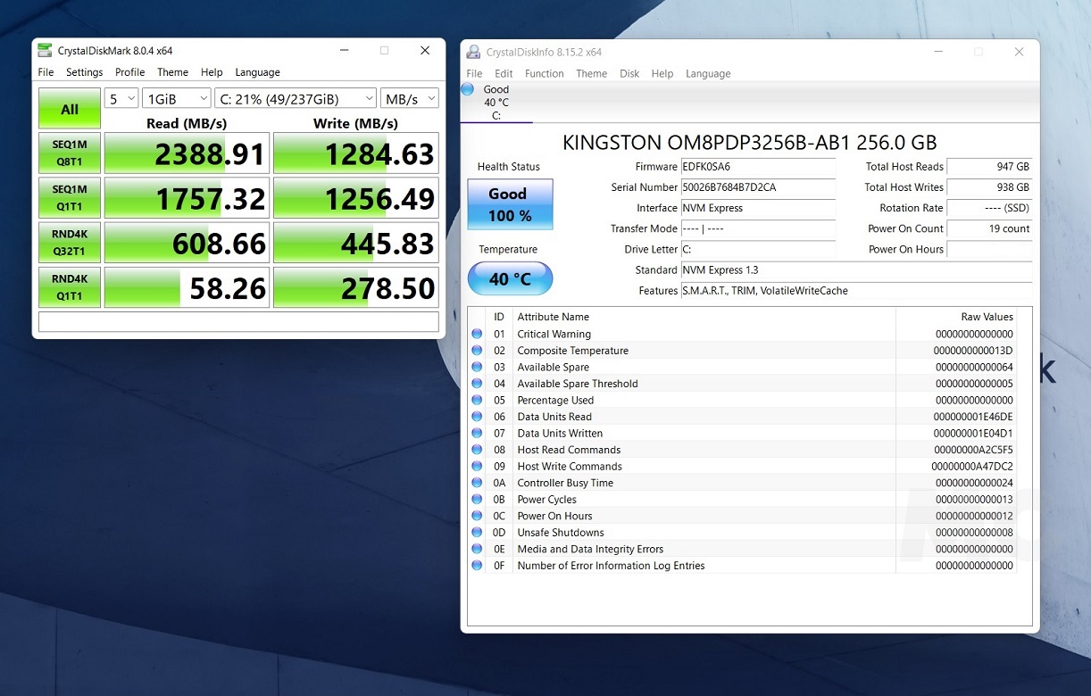Screen dimensions: 1091x696
Task: Click the Serial Number text field
Action: pyautogui.click(x=757, y=187)
